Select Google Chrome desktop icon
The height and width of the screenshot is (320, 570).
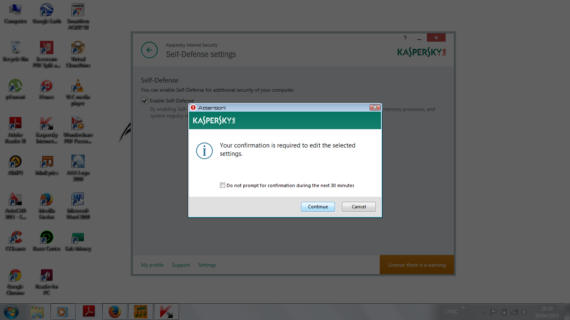click(x=15, y=282)
